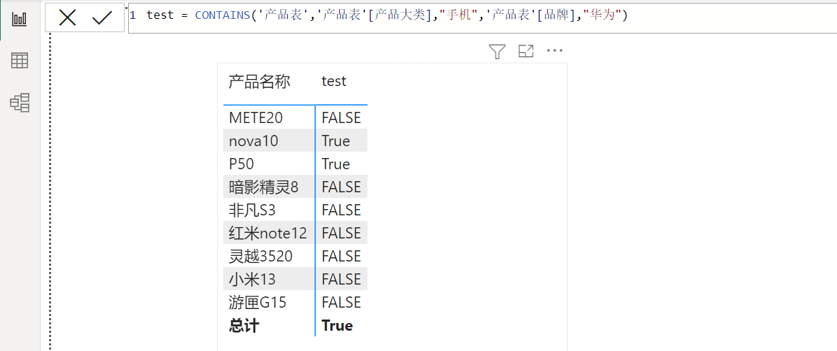
Task: Click the "华为" string in formula
Action: 601,15
